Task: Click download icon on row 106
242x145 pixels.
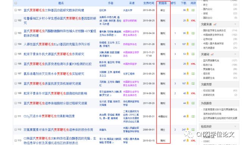Action: coord(188,64)
